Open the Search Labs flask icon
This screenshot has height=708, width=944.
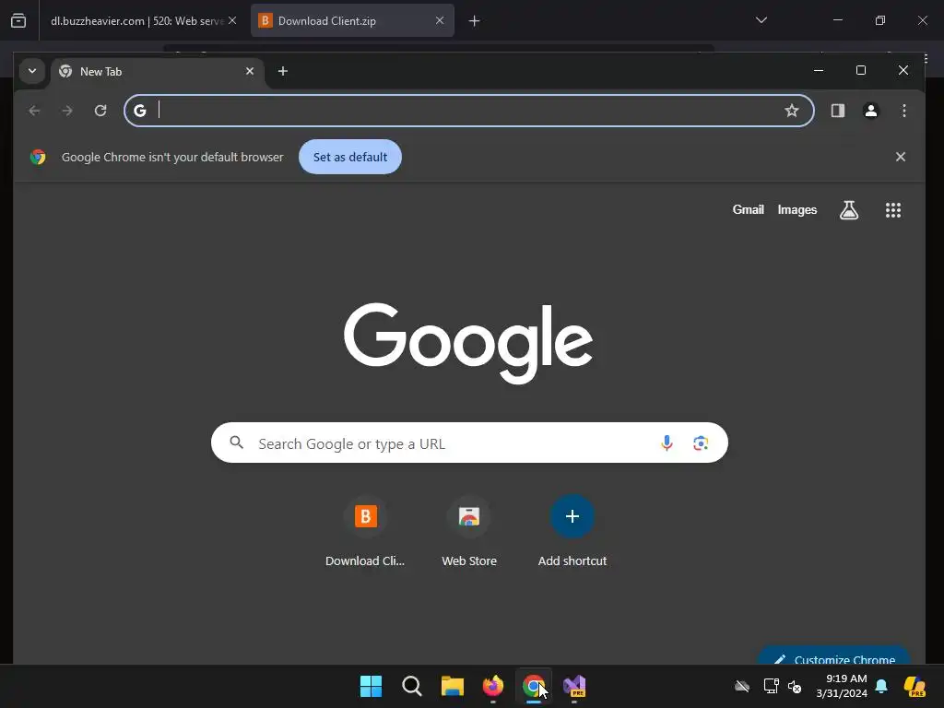point(849,210)
